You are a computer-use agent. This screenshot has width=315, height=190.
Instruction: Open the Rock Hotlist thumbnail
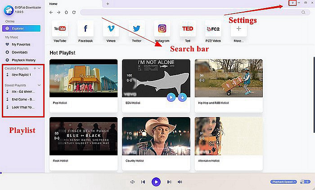(84, 136)
